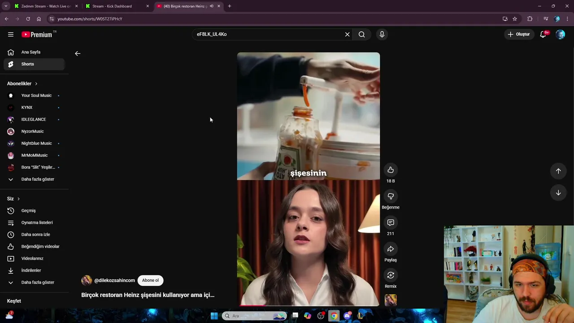
Task: Open IDLEGLANCE subscription channel
Action: click(34, 119)
